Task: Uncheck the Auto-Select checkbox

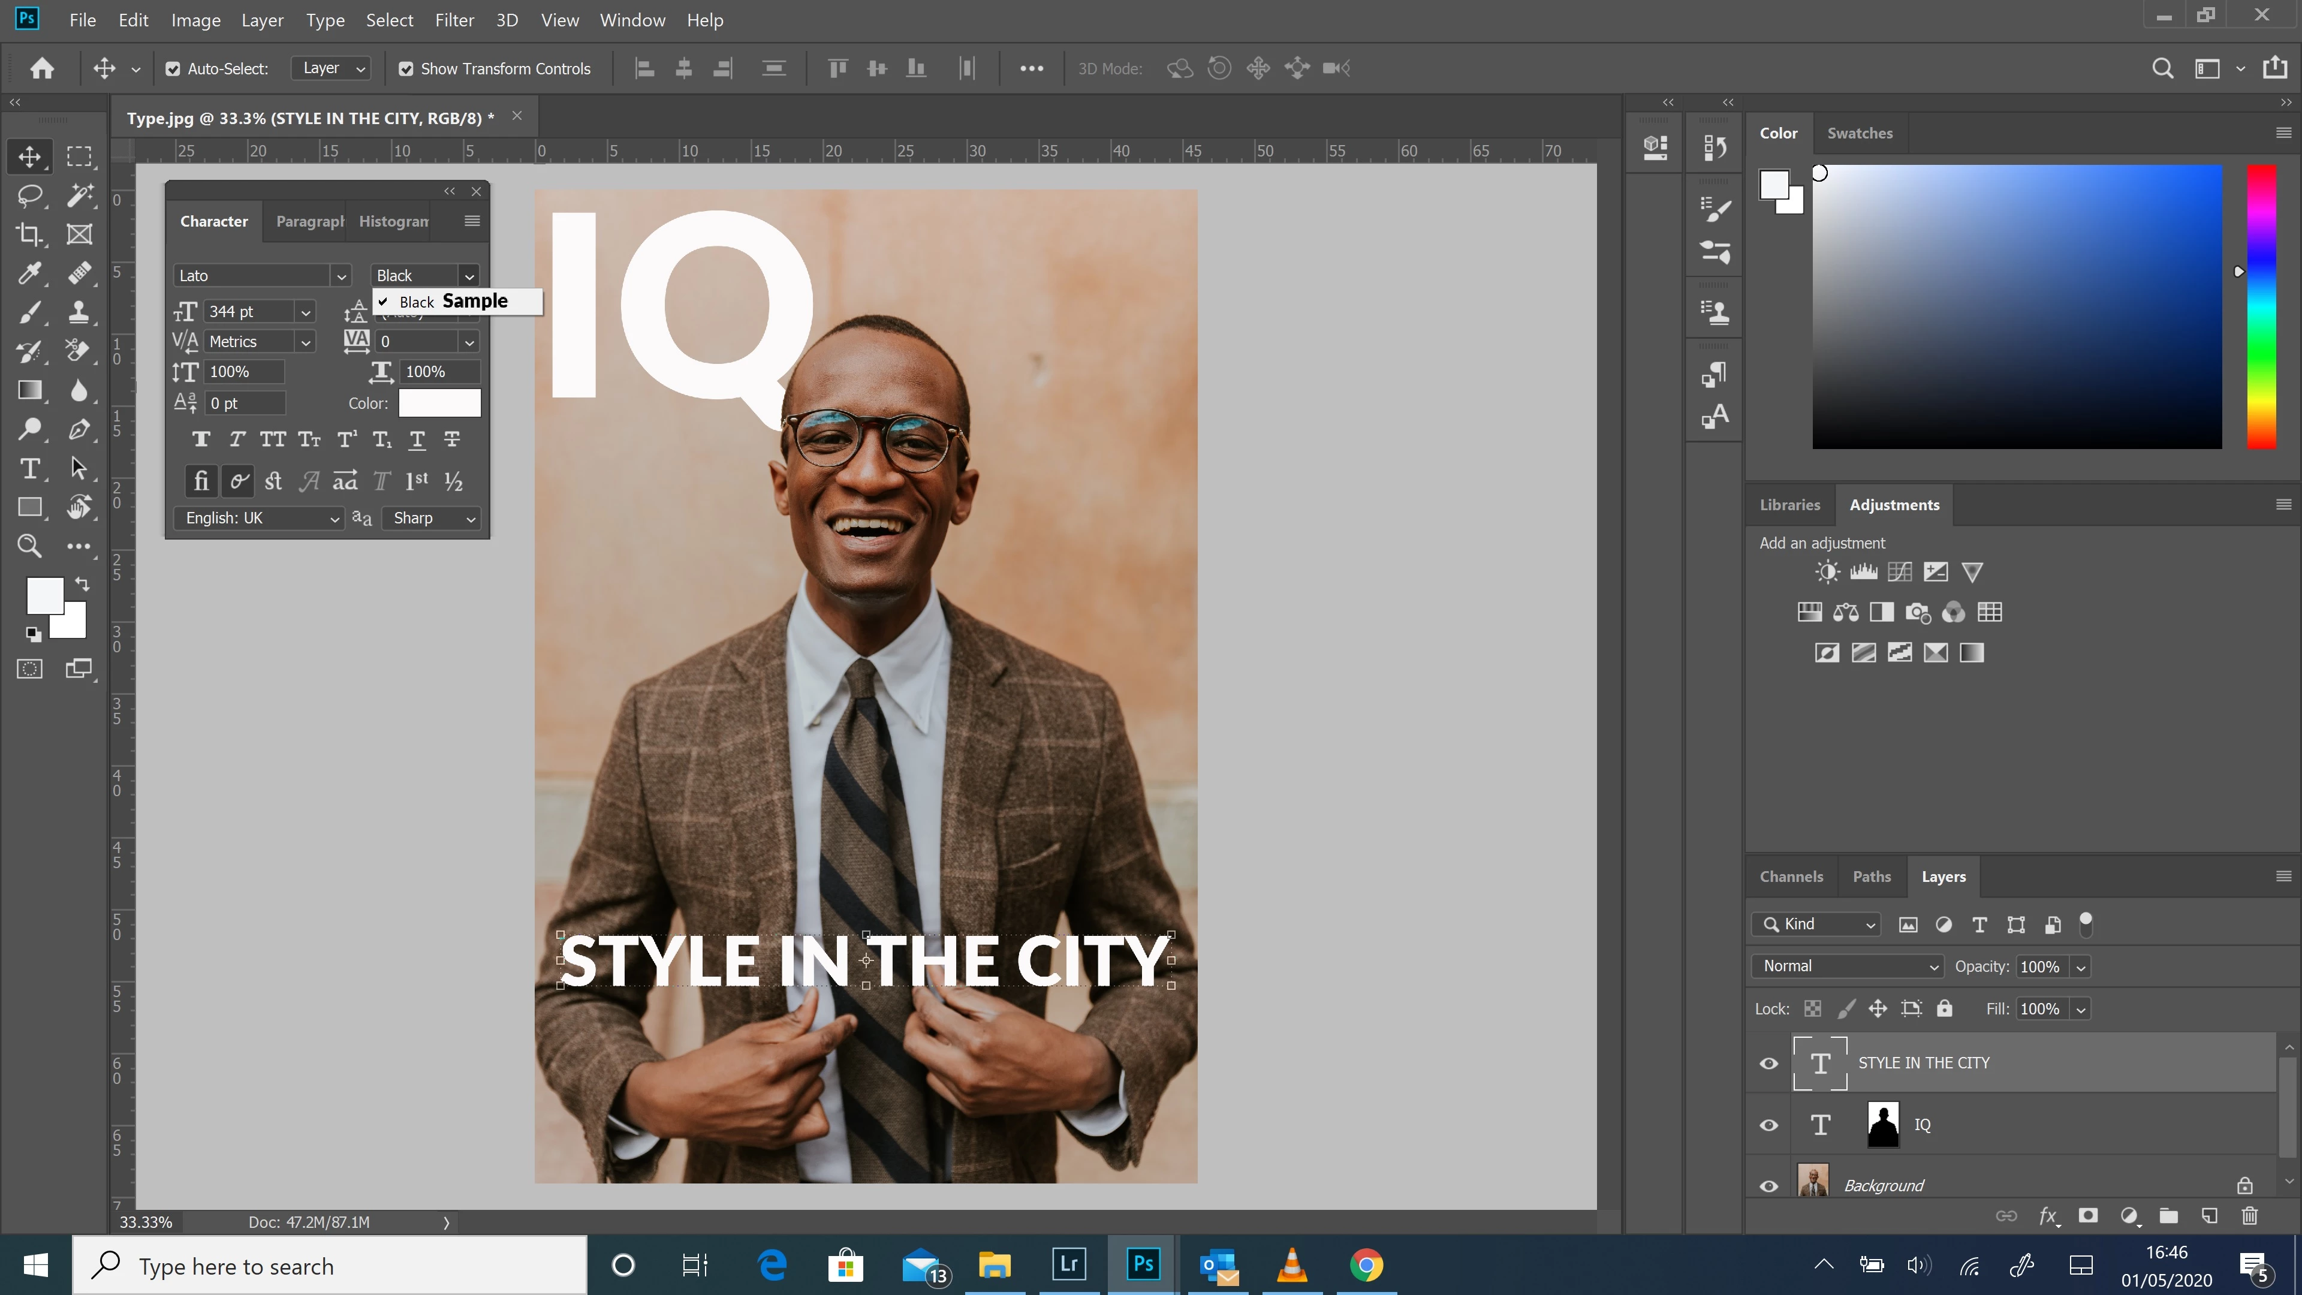Action: click(173, 69)
